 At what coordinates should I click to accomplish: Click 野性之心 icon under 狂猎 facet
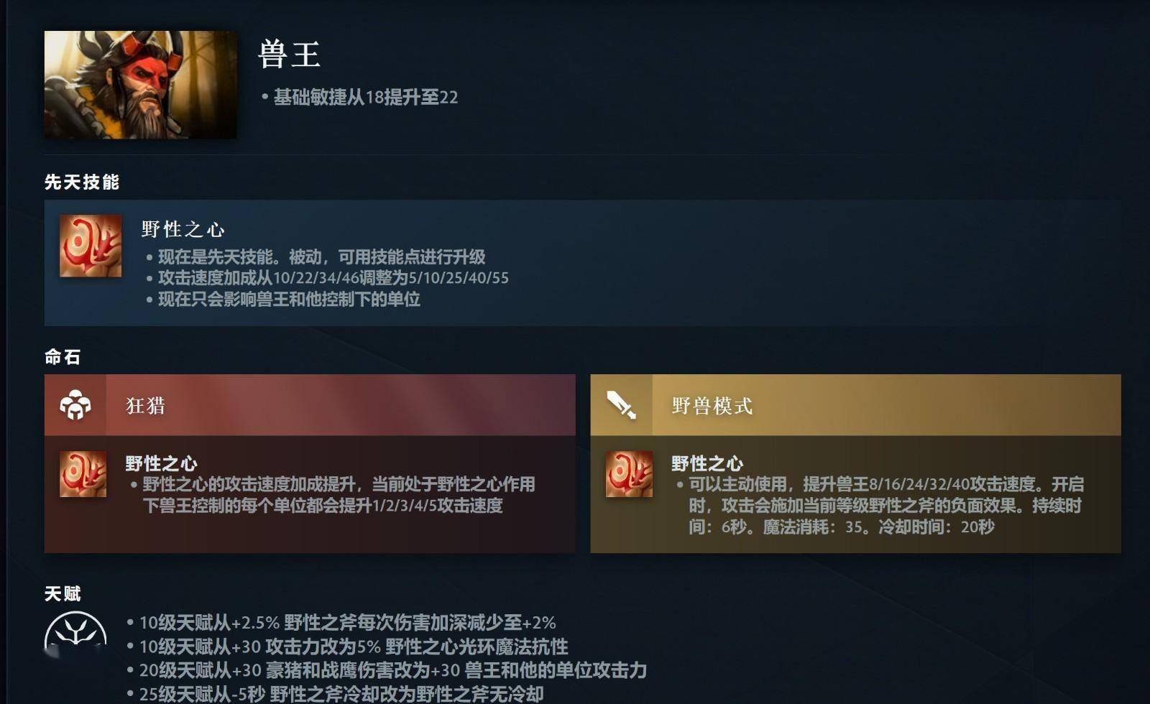(83, 474)
